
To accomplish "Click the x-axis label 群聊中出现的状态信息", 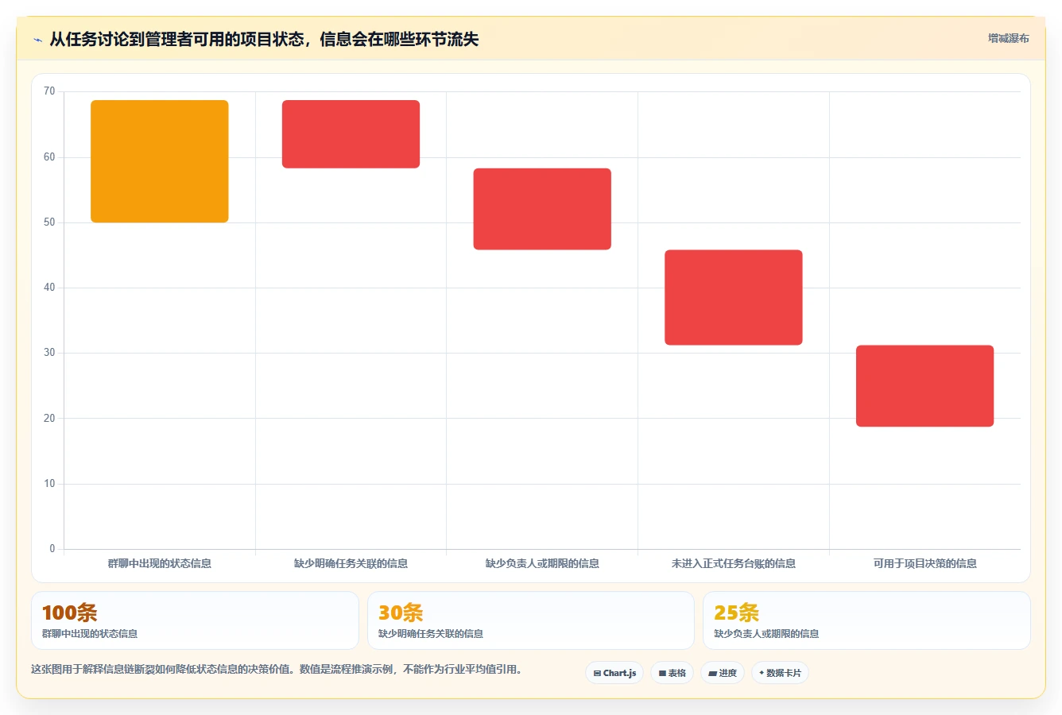I will click(160, 563).
